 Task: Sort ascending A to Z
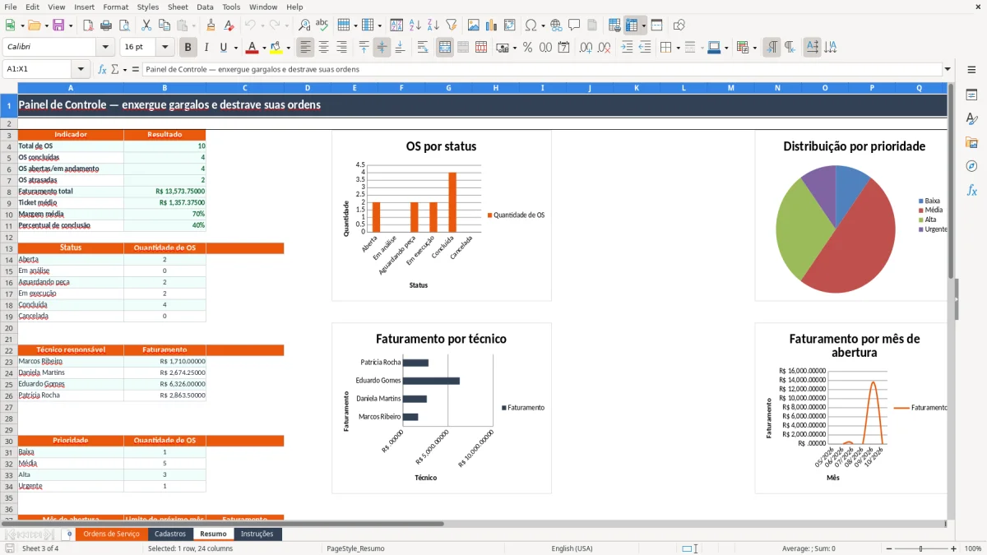[415, 25]
